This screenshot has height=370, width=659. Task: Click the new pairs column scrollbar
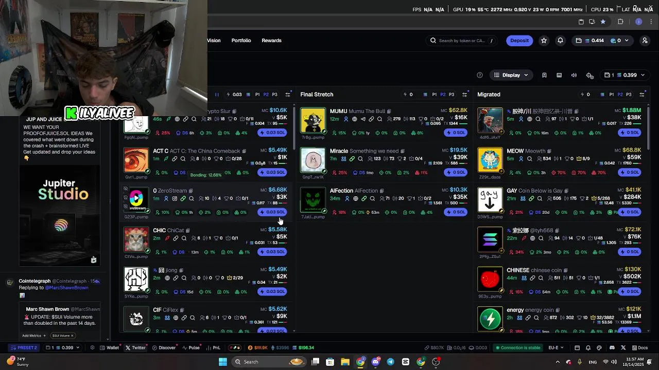(x=294, y=127)
